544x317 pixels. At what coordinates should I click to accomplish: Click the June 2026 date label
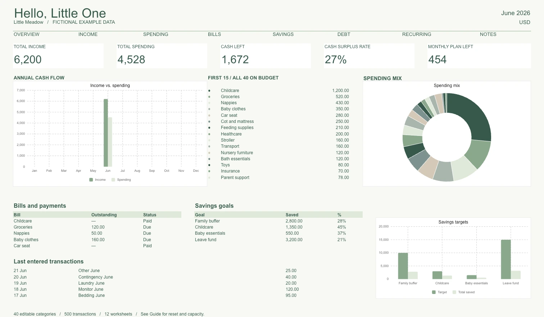click(x=516, y=13)
